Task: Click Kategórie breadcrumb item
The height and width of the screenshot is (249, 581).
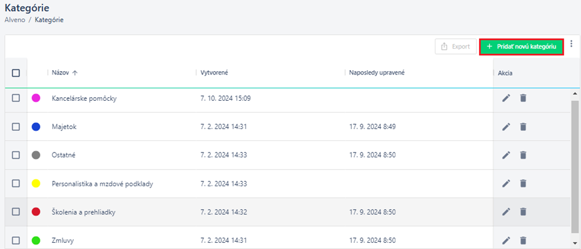Action: (x=49, y=20)
